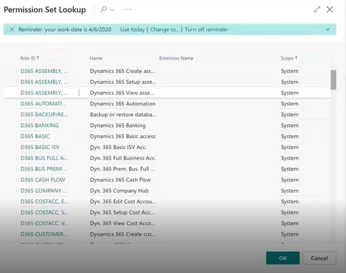Click 'Dyn. 365 Prem. Bus. Full ...' name cell
This screenshot has height=273, width=346.
(122, 169)
